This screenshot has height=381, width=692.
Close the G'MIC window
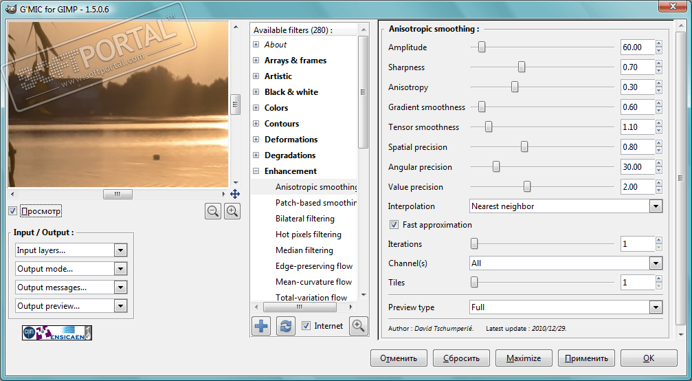(674, 6)
